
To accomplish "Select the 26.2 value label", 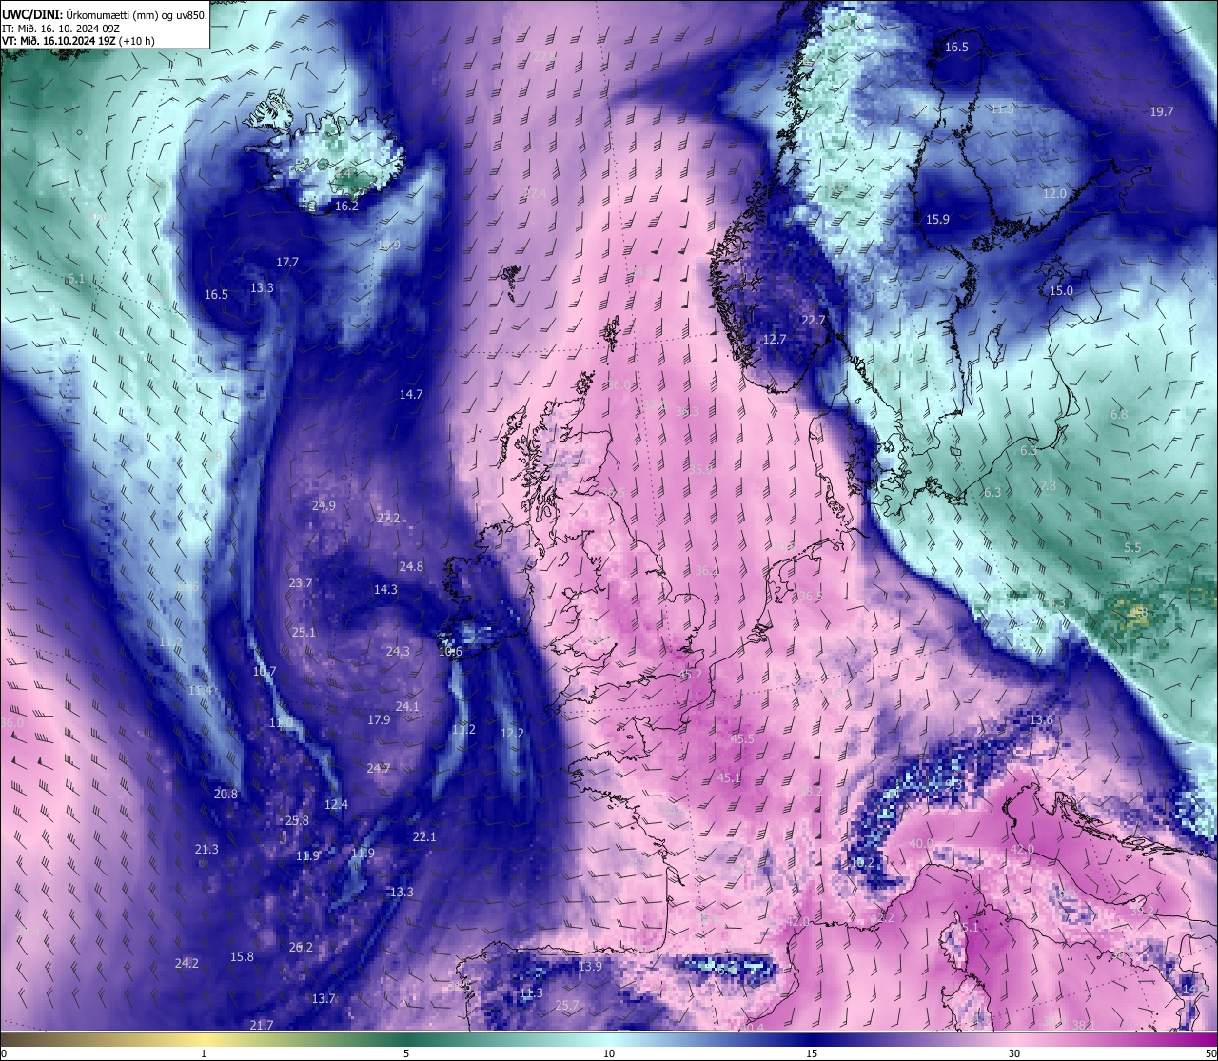I will [301, 947].
